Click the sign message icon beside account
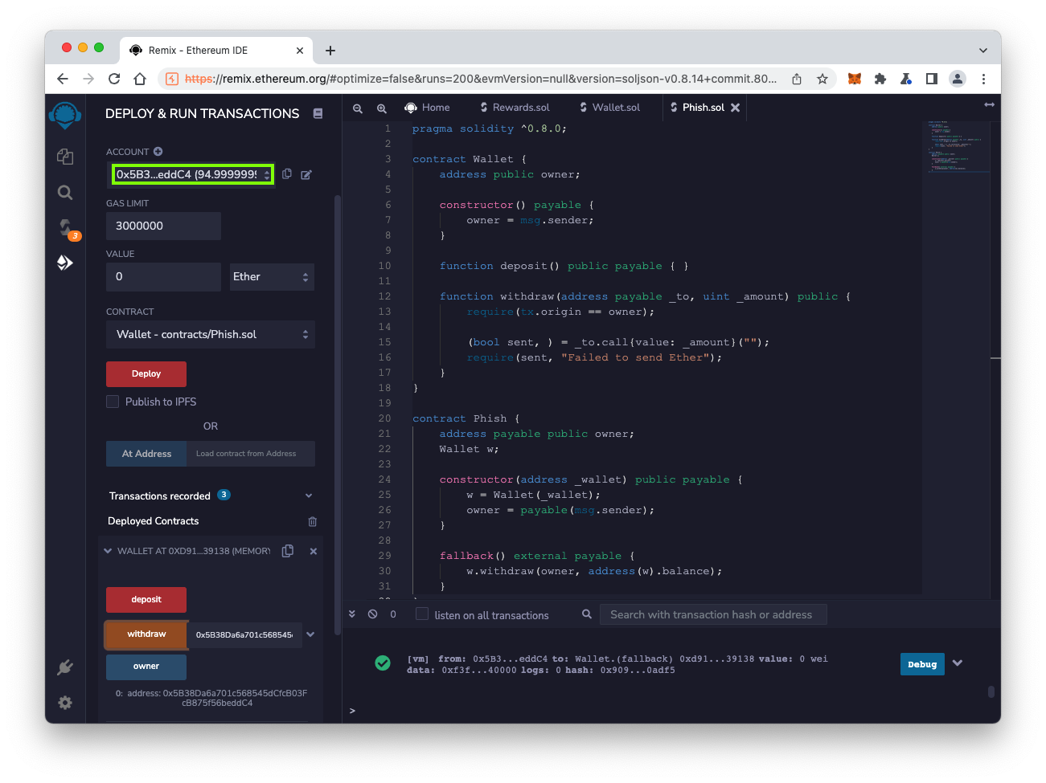 point(306,174)
